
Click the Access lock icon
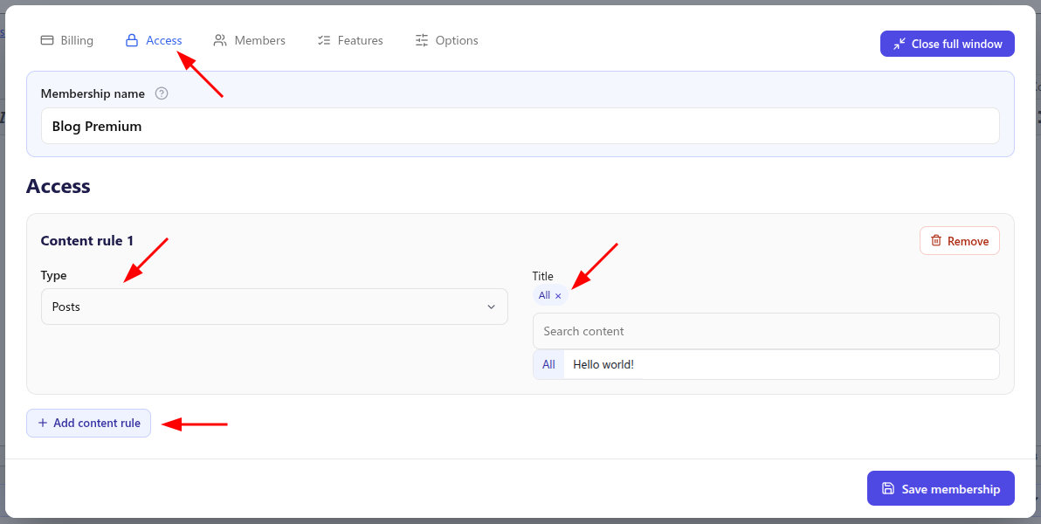coord(132,40)
